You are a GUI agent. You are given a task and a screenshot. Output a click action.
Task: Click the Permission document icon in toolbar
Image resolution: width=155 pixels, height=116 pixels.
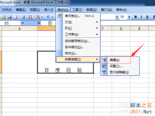pos(16,17)
